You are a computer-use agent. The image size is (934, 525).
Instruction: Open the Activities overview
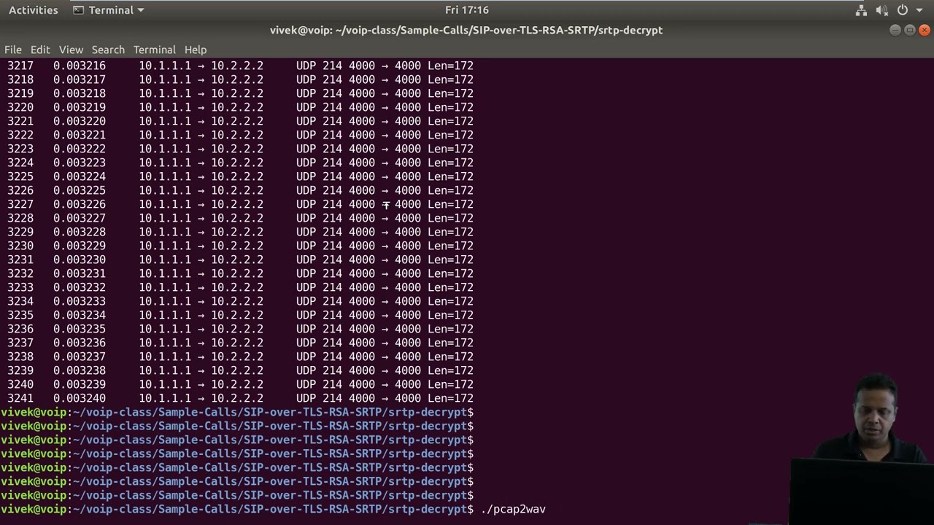tap(33, 10)
